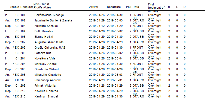Select guest name Beržinskienė Sidonija
Screen dimensions: 216x98
point(49,15)
